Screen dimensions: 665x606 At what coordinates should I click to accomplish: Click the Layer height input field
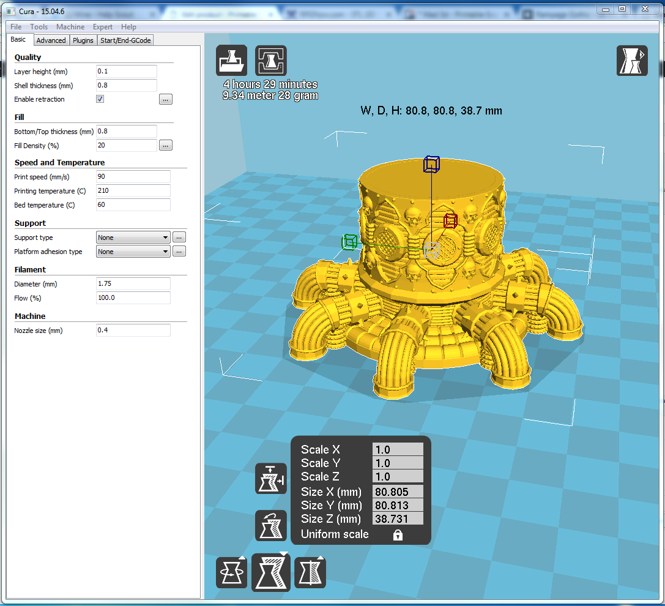pos(127,72)
